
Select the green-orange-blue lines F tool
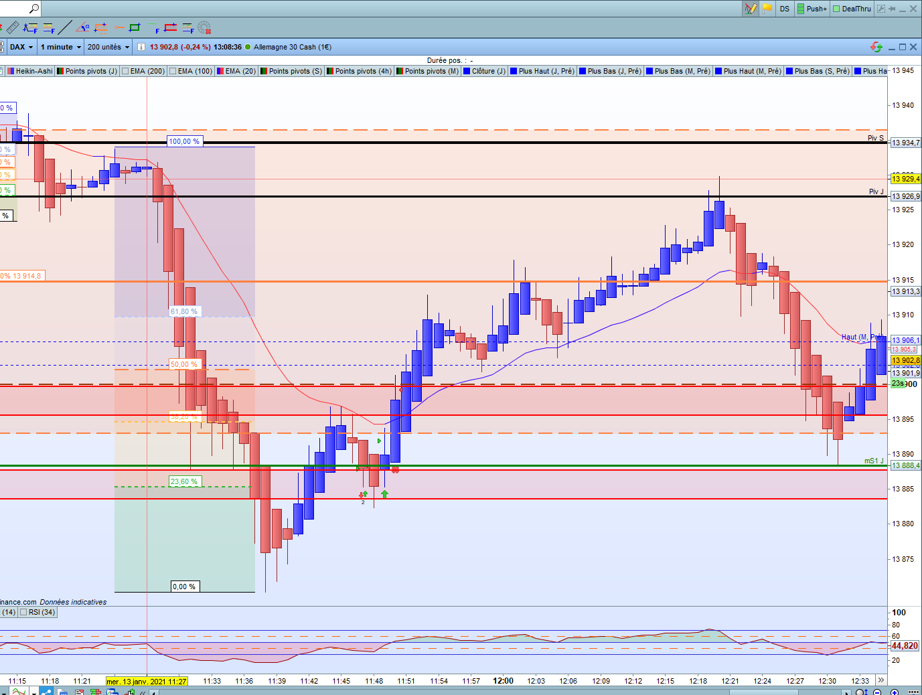(x=187, y=28)
